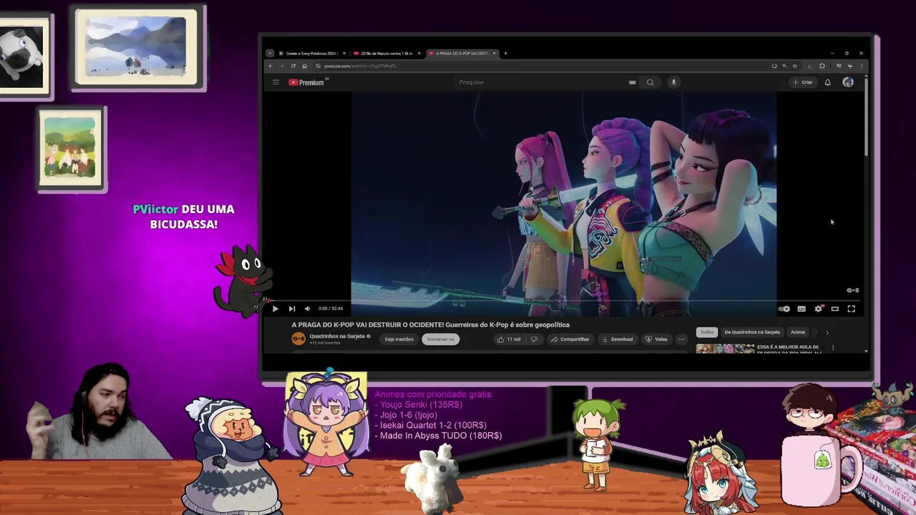Open the Criar button
Viewport: 916px width, 515px height.
(803, 82)
